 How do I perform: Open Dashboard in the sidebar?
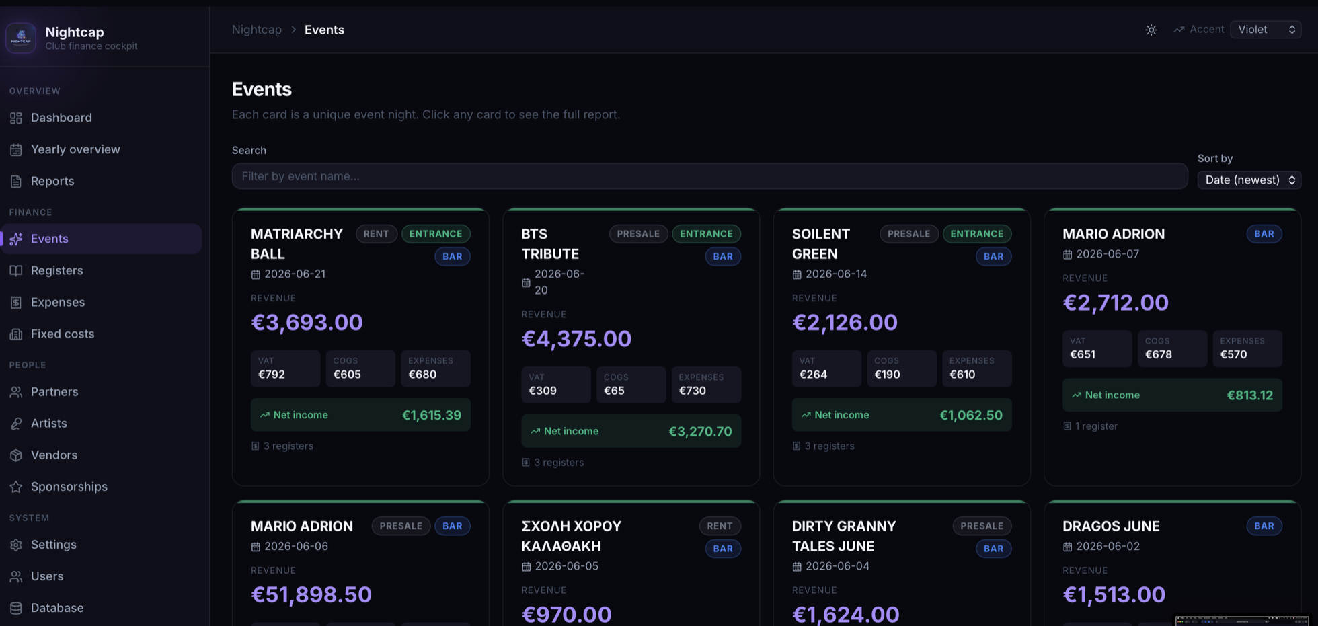(x=101, y=118)
